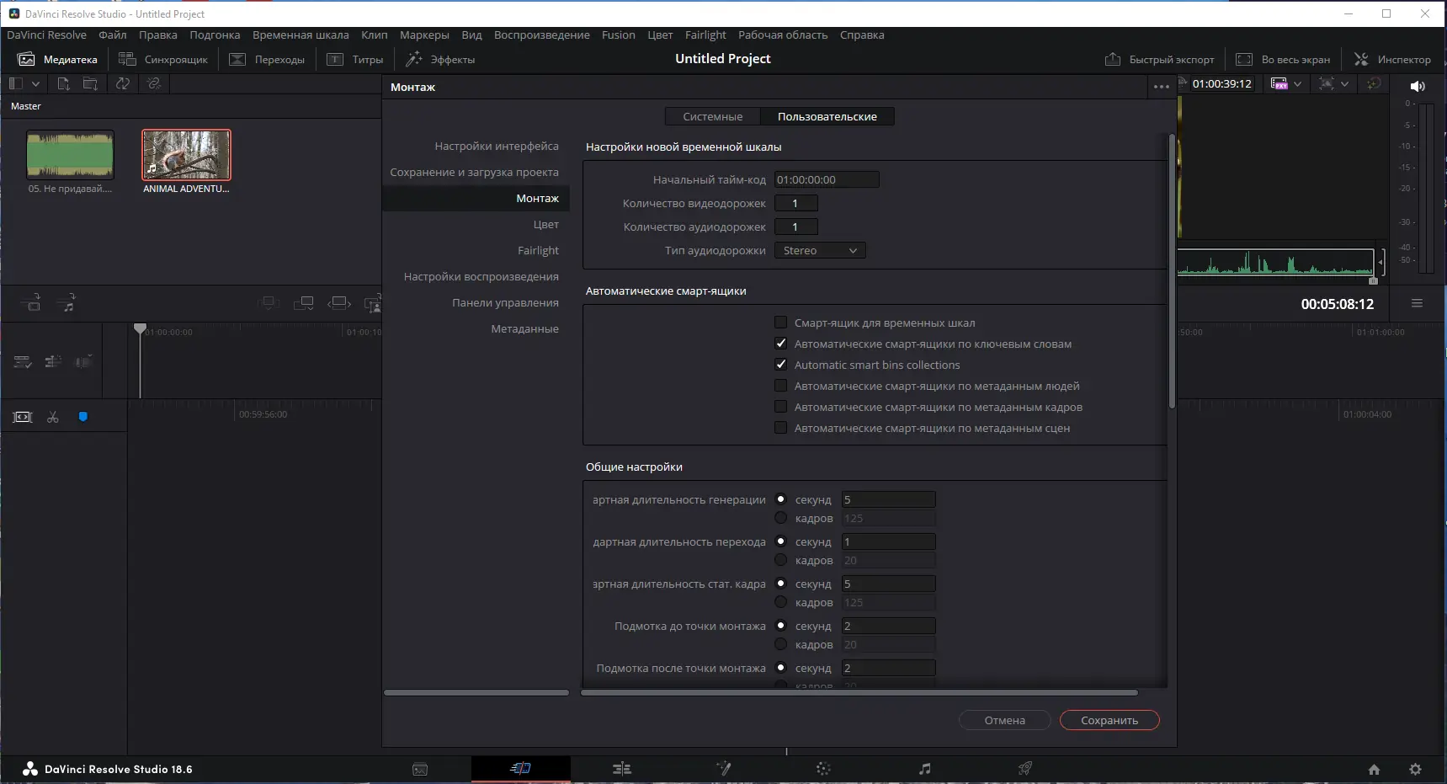This screenshot has width=1447, height=784.
Task: Open the Deliver page rocket icon
Action: tap(1024, 768)
